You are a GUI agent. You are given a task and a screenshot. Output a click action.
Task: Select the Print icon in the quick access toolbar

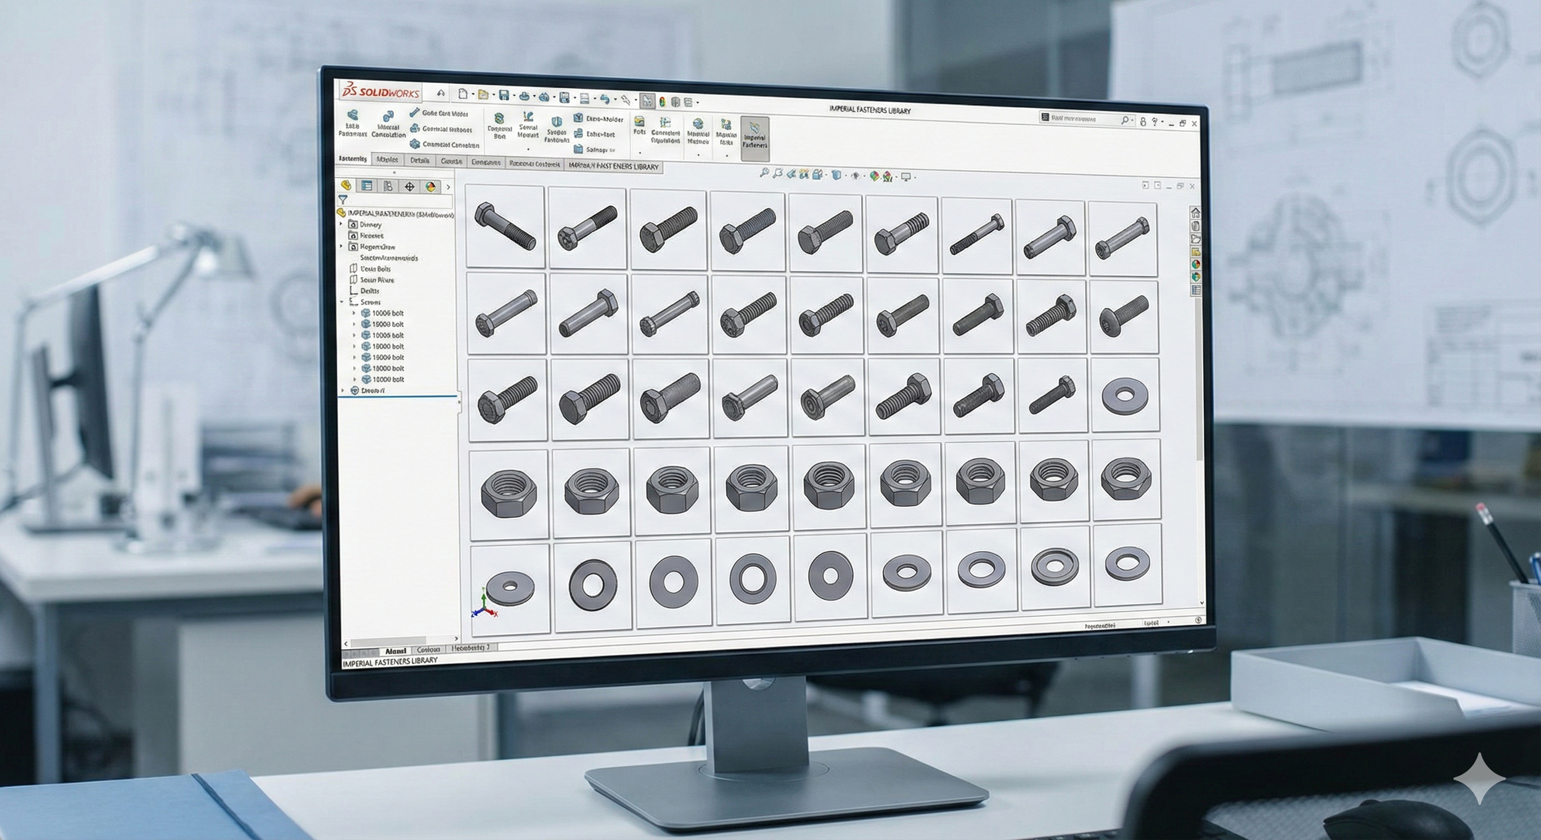point(525,95)
